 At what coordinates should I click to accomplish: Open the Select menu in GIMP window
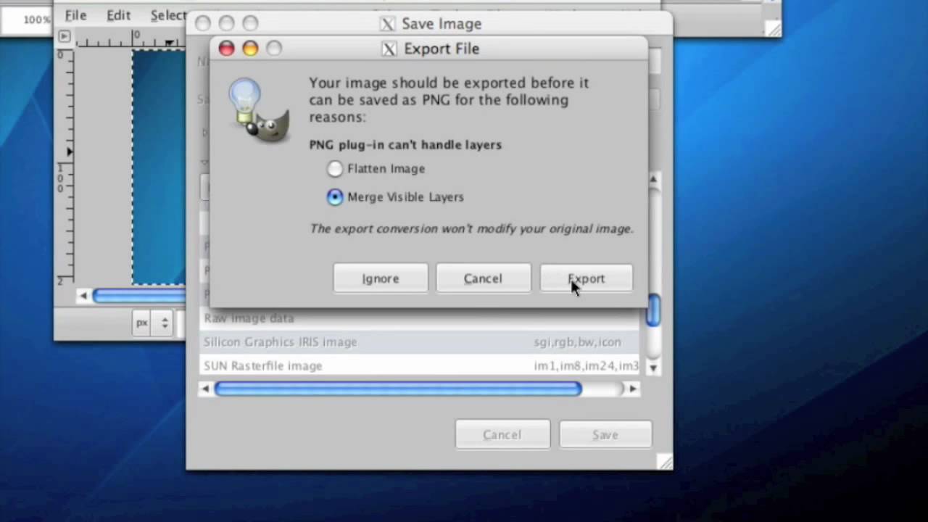coord(168,15)
